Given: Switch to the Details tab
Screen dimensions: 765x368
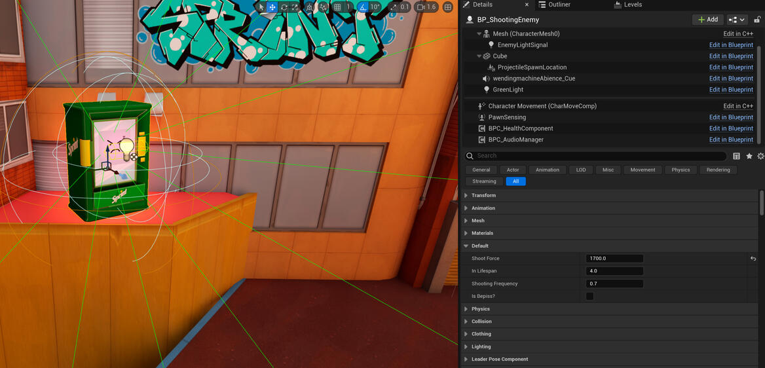Looking at the screenshot, I should [483, 5].
